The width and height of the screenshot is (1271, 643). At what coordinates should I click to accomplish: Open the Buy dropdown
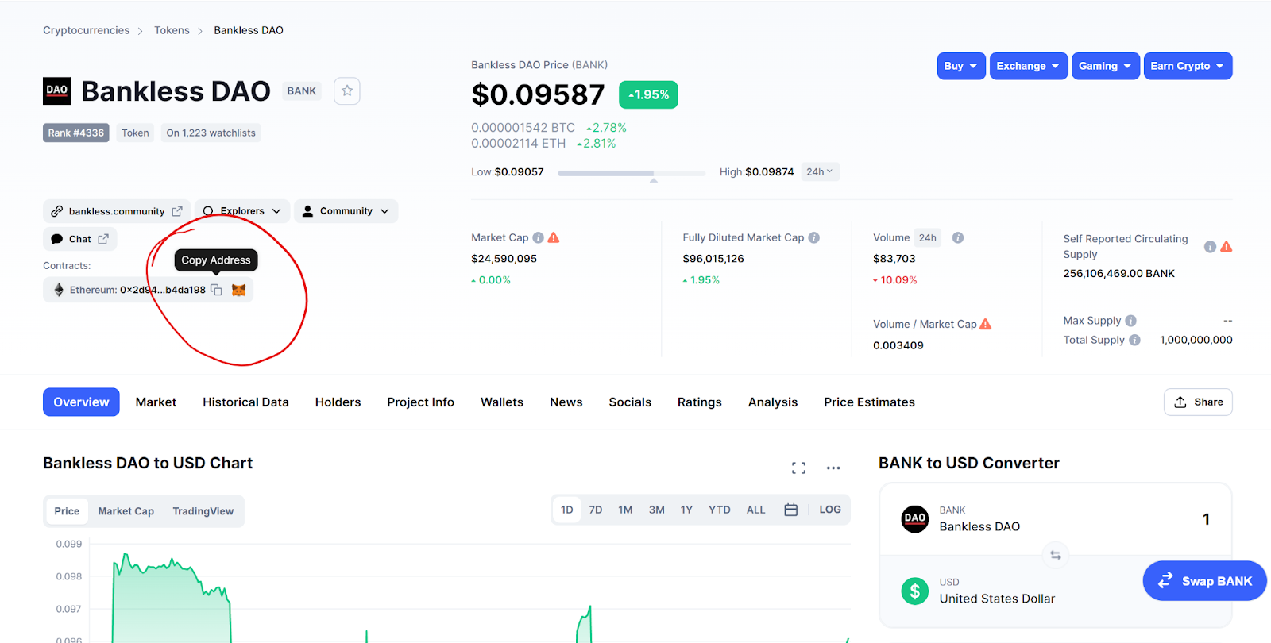pos(961,66)
